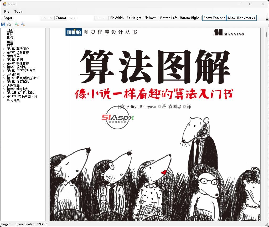Select the 第6章 广度优先搜索 bookmark text
The height and width of the screenshot is (227, 269).
pos(21,71)
